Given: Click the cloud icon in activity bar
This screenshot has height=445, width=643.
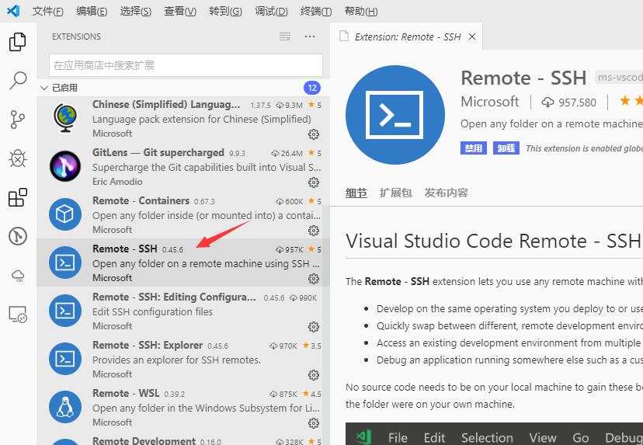Looking at the screenshot, I should (18, 275).
